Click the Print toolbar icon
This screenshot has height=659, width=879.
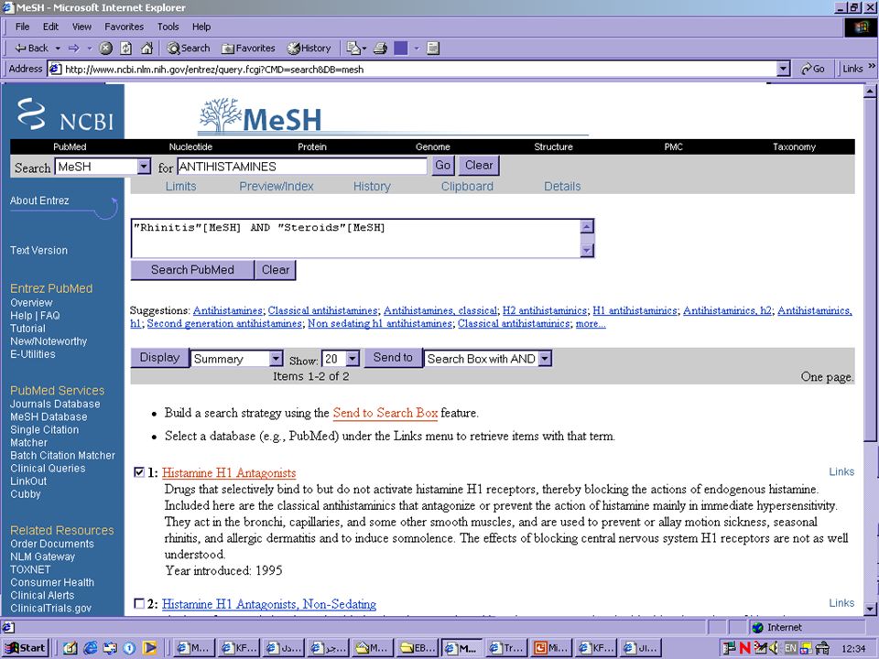click(381, 49)
